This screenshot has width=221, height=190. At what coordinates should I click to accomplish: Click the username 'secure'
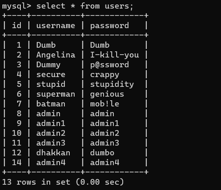tap(51, 75)
